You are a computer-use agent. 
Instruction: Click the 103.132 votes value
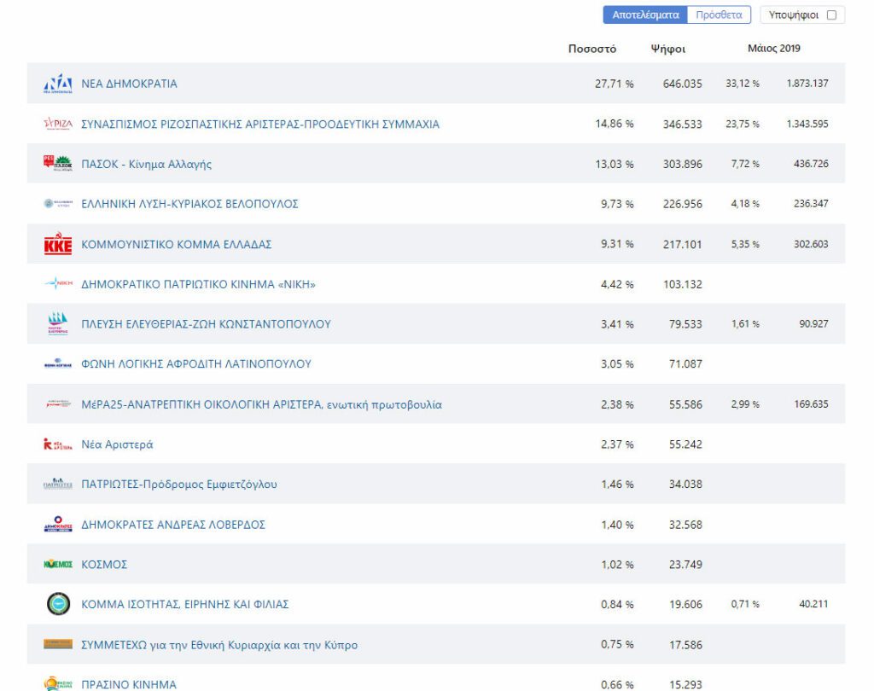[x=682, y=284]
